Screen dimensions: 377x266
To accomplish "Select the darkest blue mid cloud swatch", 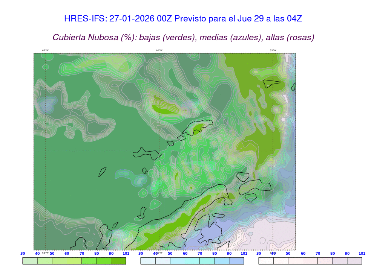I will pyautogui.click(x=236, y=261).
